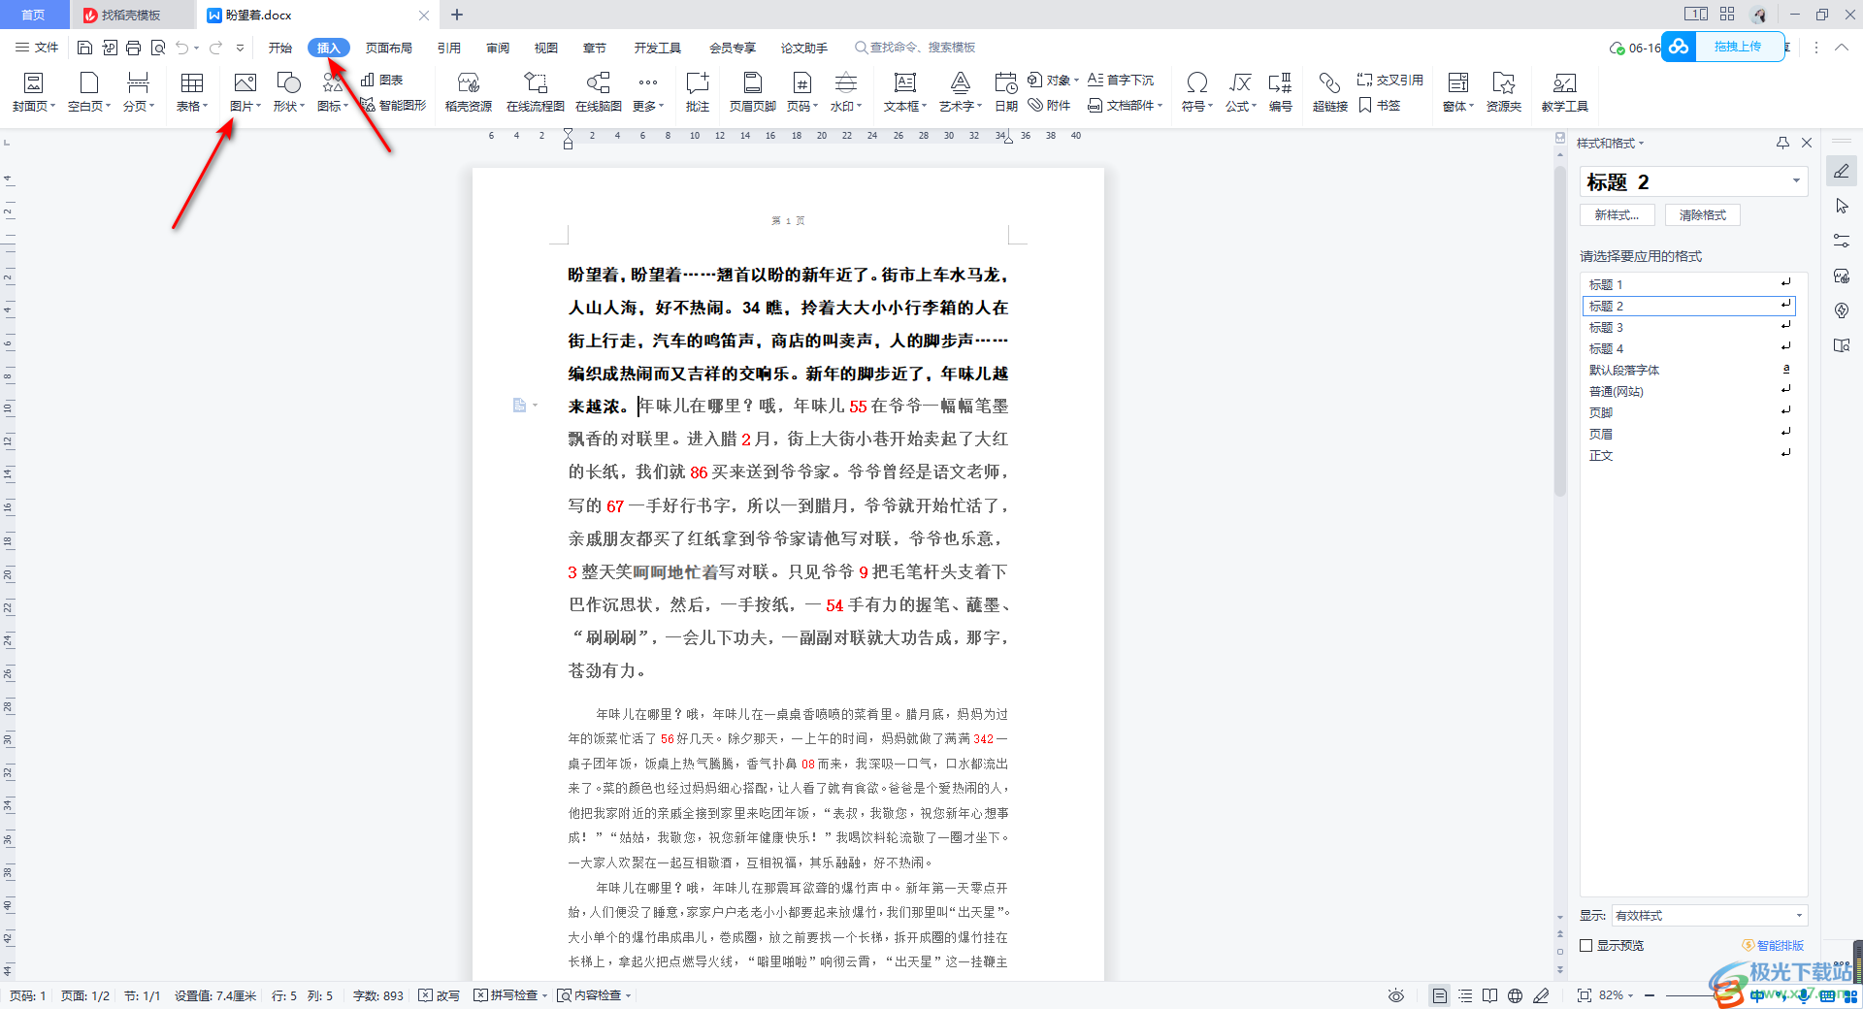Insert a symbol (符号)
Screen dimensions: 1863x1009
click(1197, 92)
